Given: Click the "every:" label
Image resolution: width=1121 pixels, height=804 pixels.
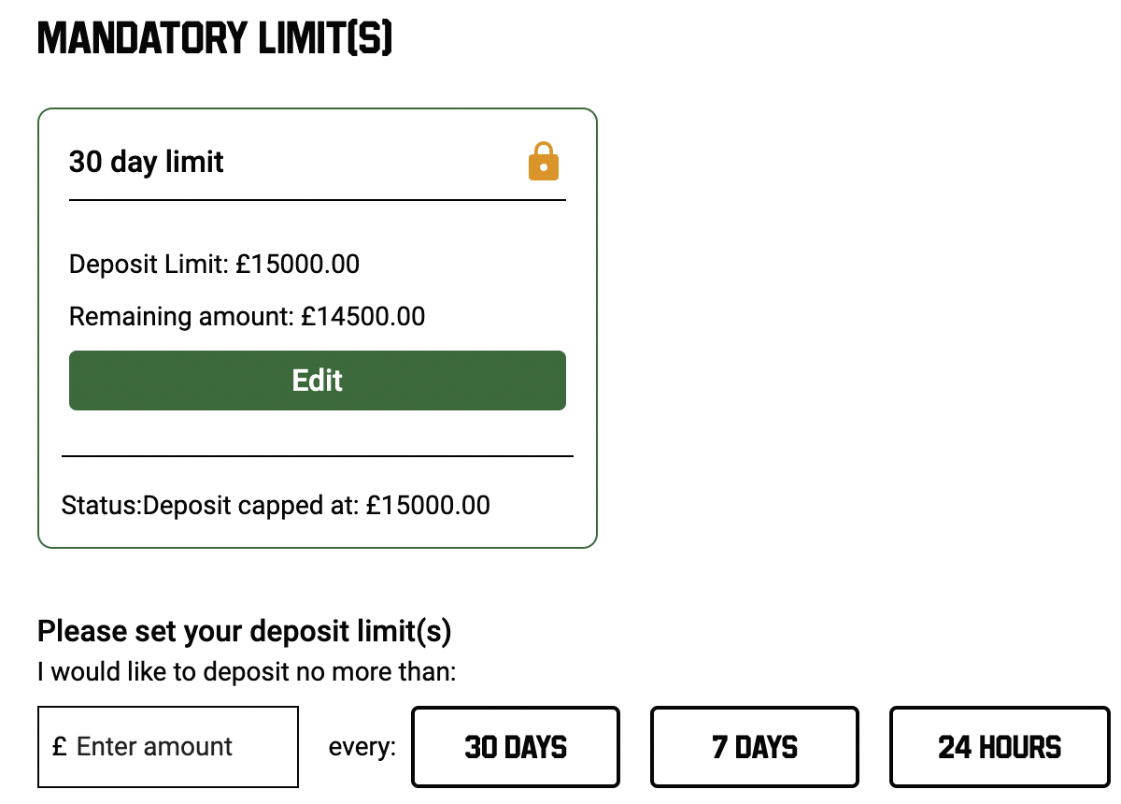Looking at the screenshot, I should coord(362,748).
